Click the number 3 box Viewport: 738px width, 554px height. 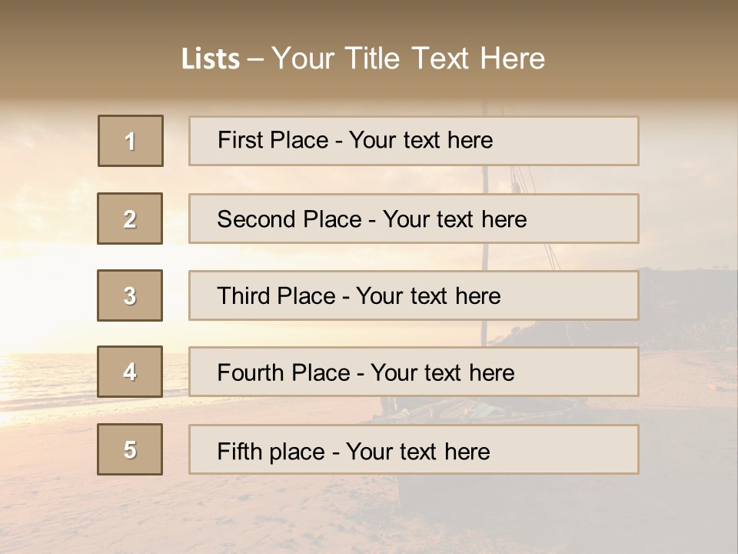130,295
